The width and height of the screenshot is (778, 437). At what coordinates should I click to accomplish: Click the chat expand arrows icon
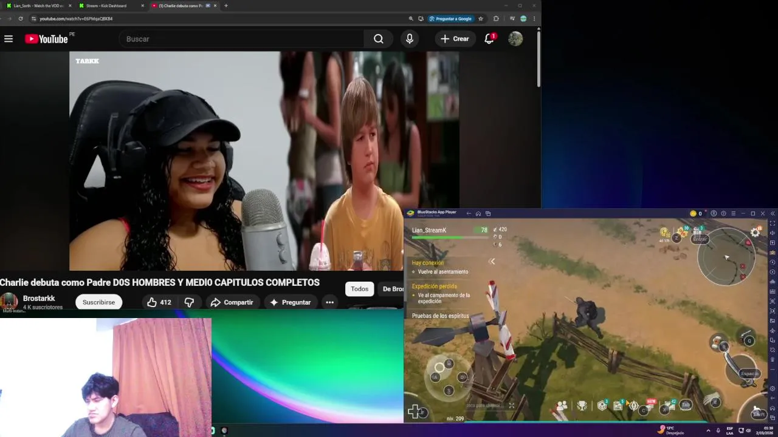pyautogui.click(x=512, y=405)
